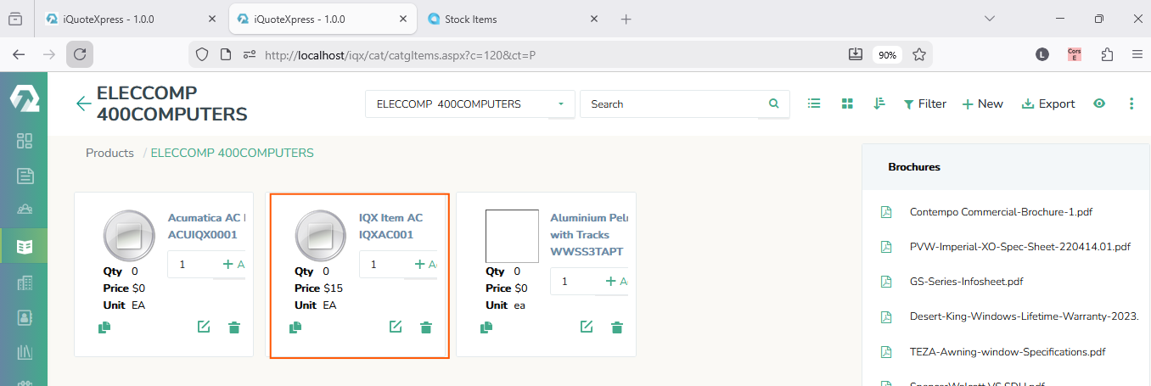Open the companies building icon in sidebar
This screenshot has height=386, width=1151.
[25, 283]
